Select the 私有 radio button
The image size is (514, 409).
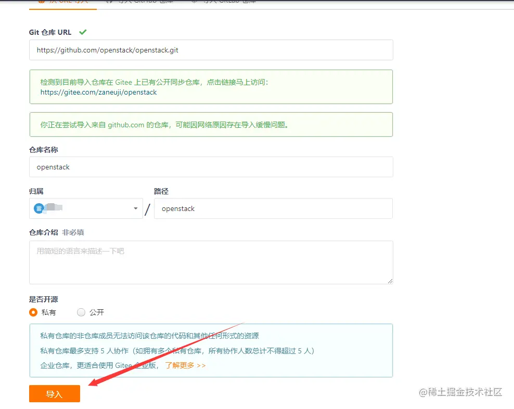pos(33,312)
